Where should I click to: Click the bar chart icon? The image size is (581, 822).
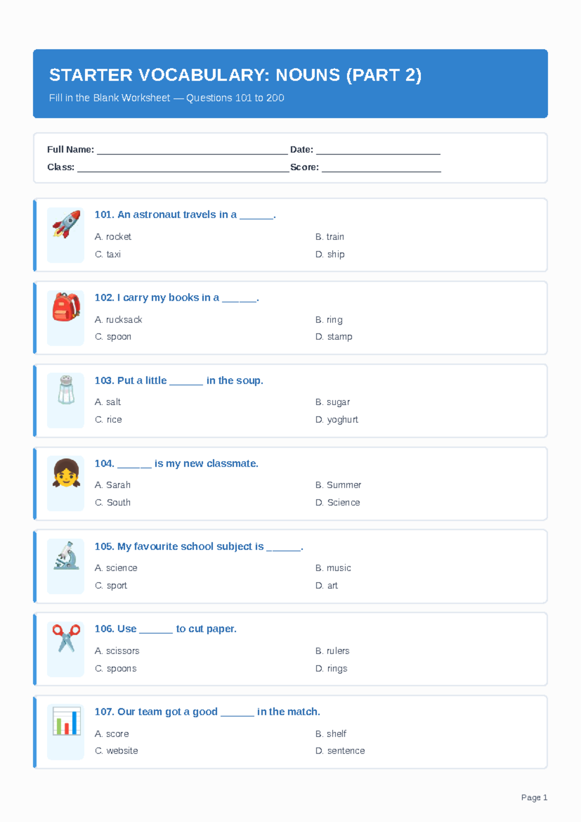click(66, 721)
